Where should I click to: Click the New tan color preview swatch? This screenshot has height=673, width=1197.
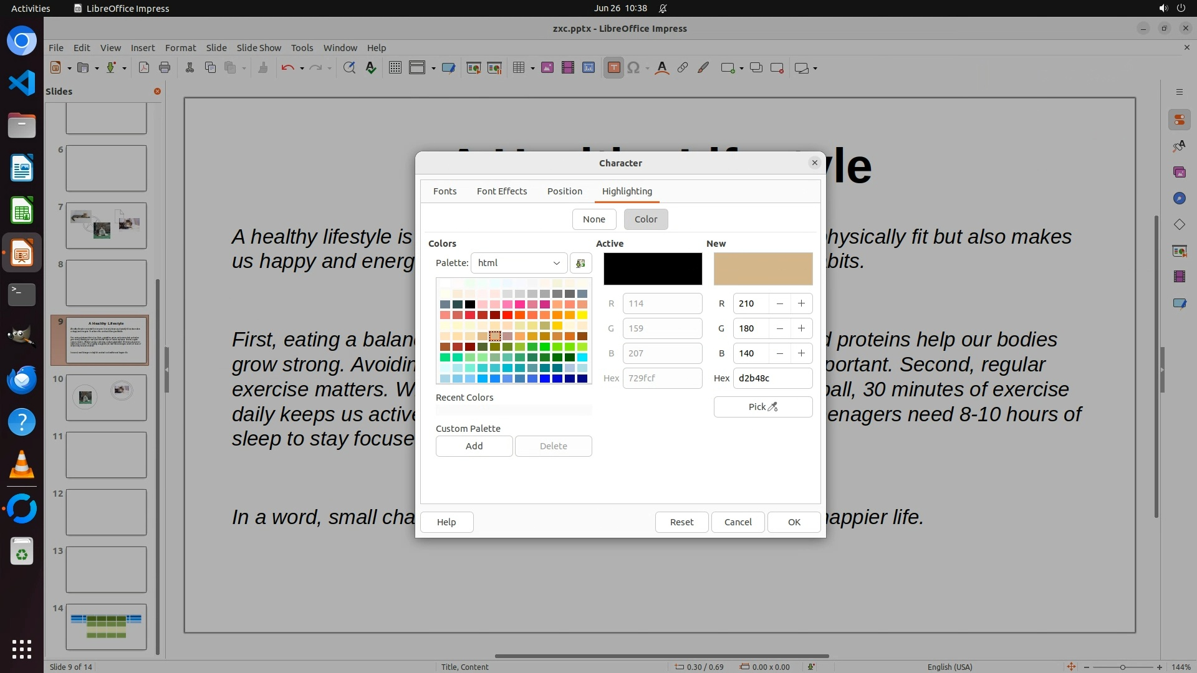(762, 269)
